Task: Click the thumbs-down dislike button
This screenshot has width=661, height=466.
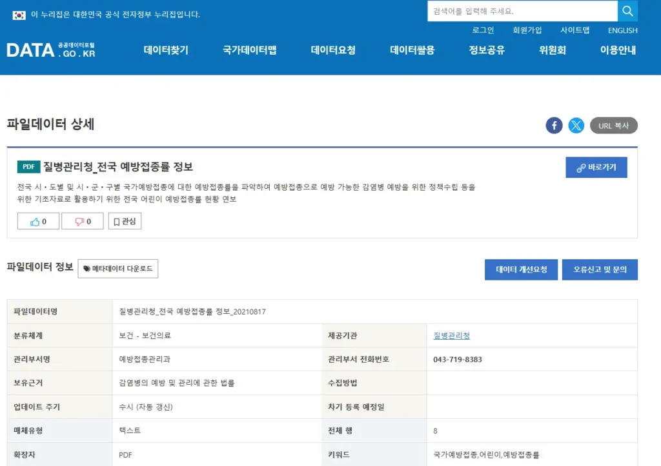Action: (x=83, y=222)
